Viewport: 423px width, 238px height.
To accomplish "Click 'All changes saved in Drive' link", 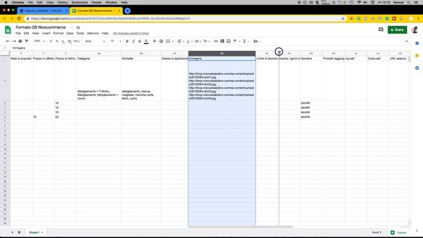I will tap(131, 34).
